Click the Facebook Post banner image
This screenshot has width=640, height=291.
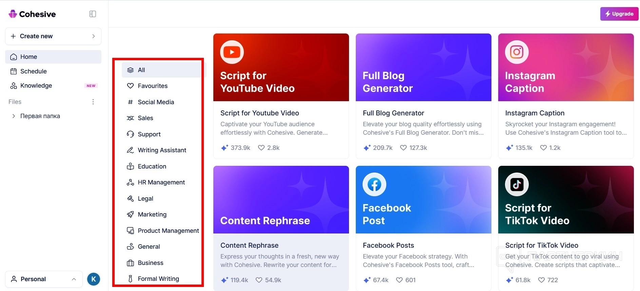pyautogui.click(x=424, y=200)
